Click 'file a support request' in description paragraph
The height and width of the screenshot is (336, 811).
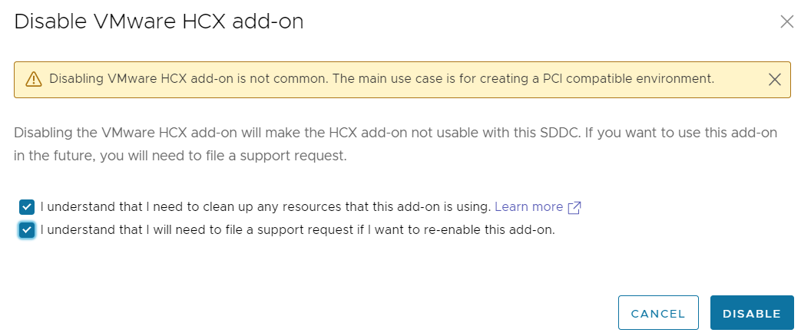[279, 157]
